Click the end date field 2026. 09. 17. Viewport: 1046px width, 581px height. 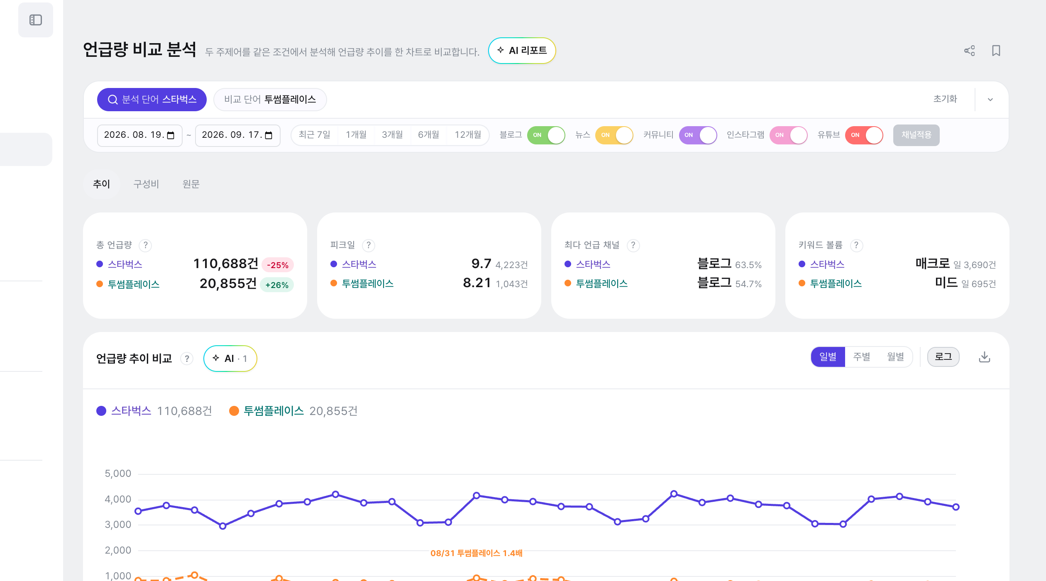click(x=237, y=135)
